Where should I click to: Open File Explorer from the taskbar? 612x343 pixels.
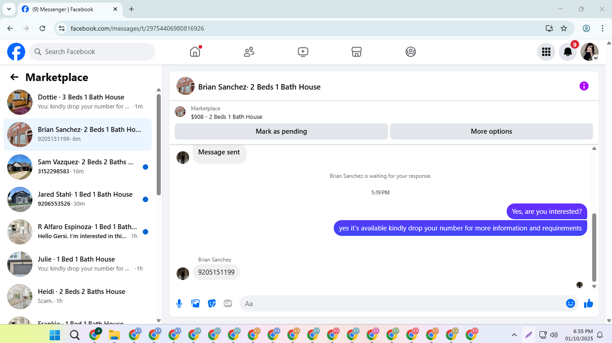(x=114, y=335)
